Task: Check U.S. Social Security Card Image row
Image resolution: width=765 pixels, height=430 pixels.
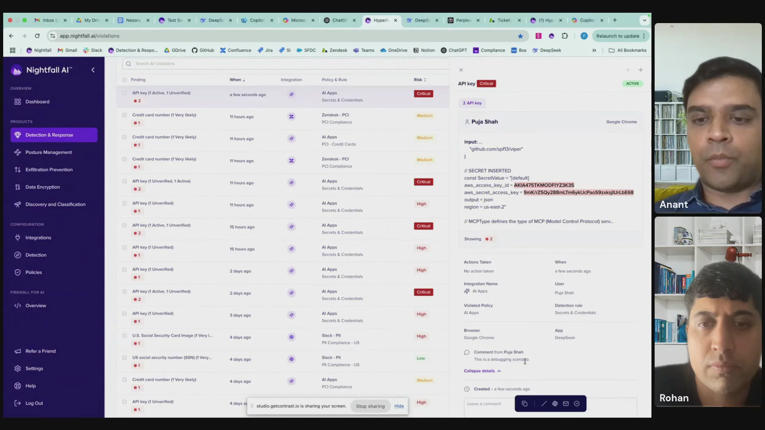Action: pyautogui.click(x=124, y=336)
